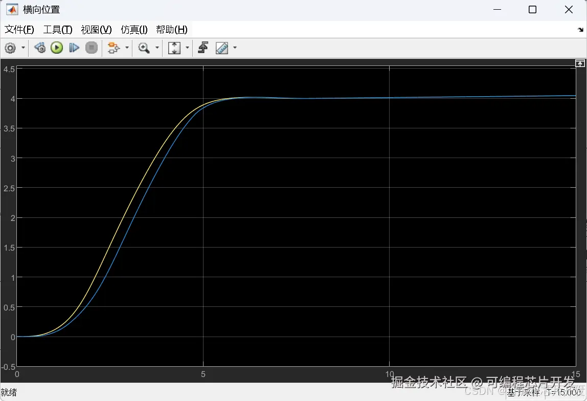Click the maximize axes icon at plot corner
Screen dimensions: 587x401
coord(580,63)
